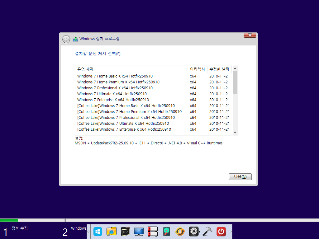Select Windows 7 Enterprise K x64 Hotfix250910
319x239 pixels.
pos(154,100)
